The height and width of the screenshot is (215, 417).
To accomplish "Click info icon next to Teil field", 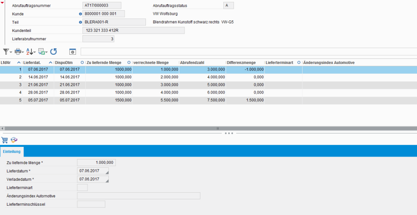I will (80, 22).
